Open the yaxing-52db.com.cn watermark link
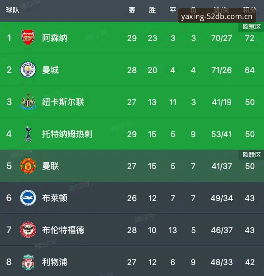The height and width of the screenshot is (276, 264). [x=217, y=16]
